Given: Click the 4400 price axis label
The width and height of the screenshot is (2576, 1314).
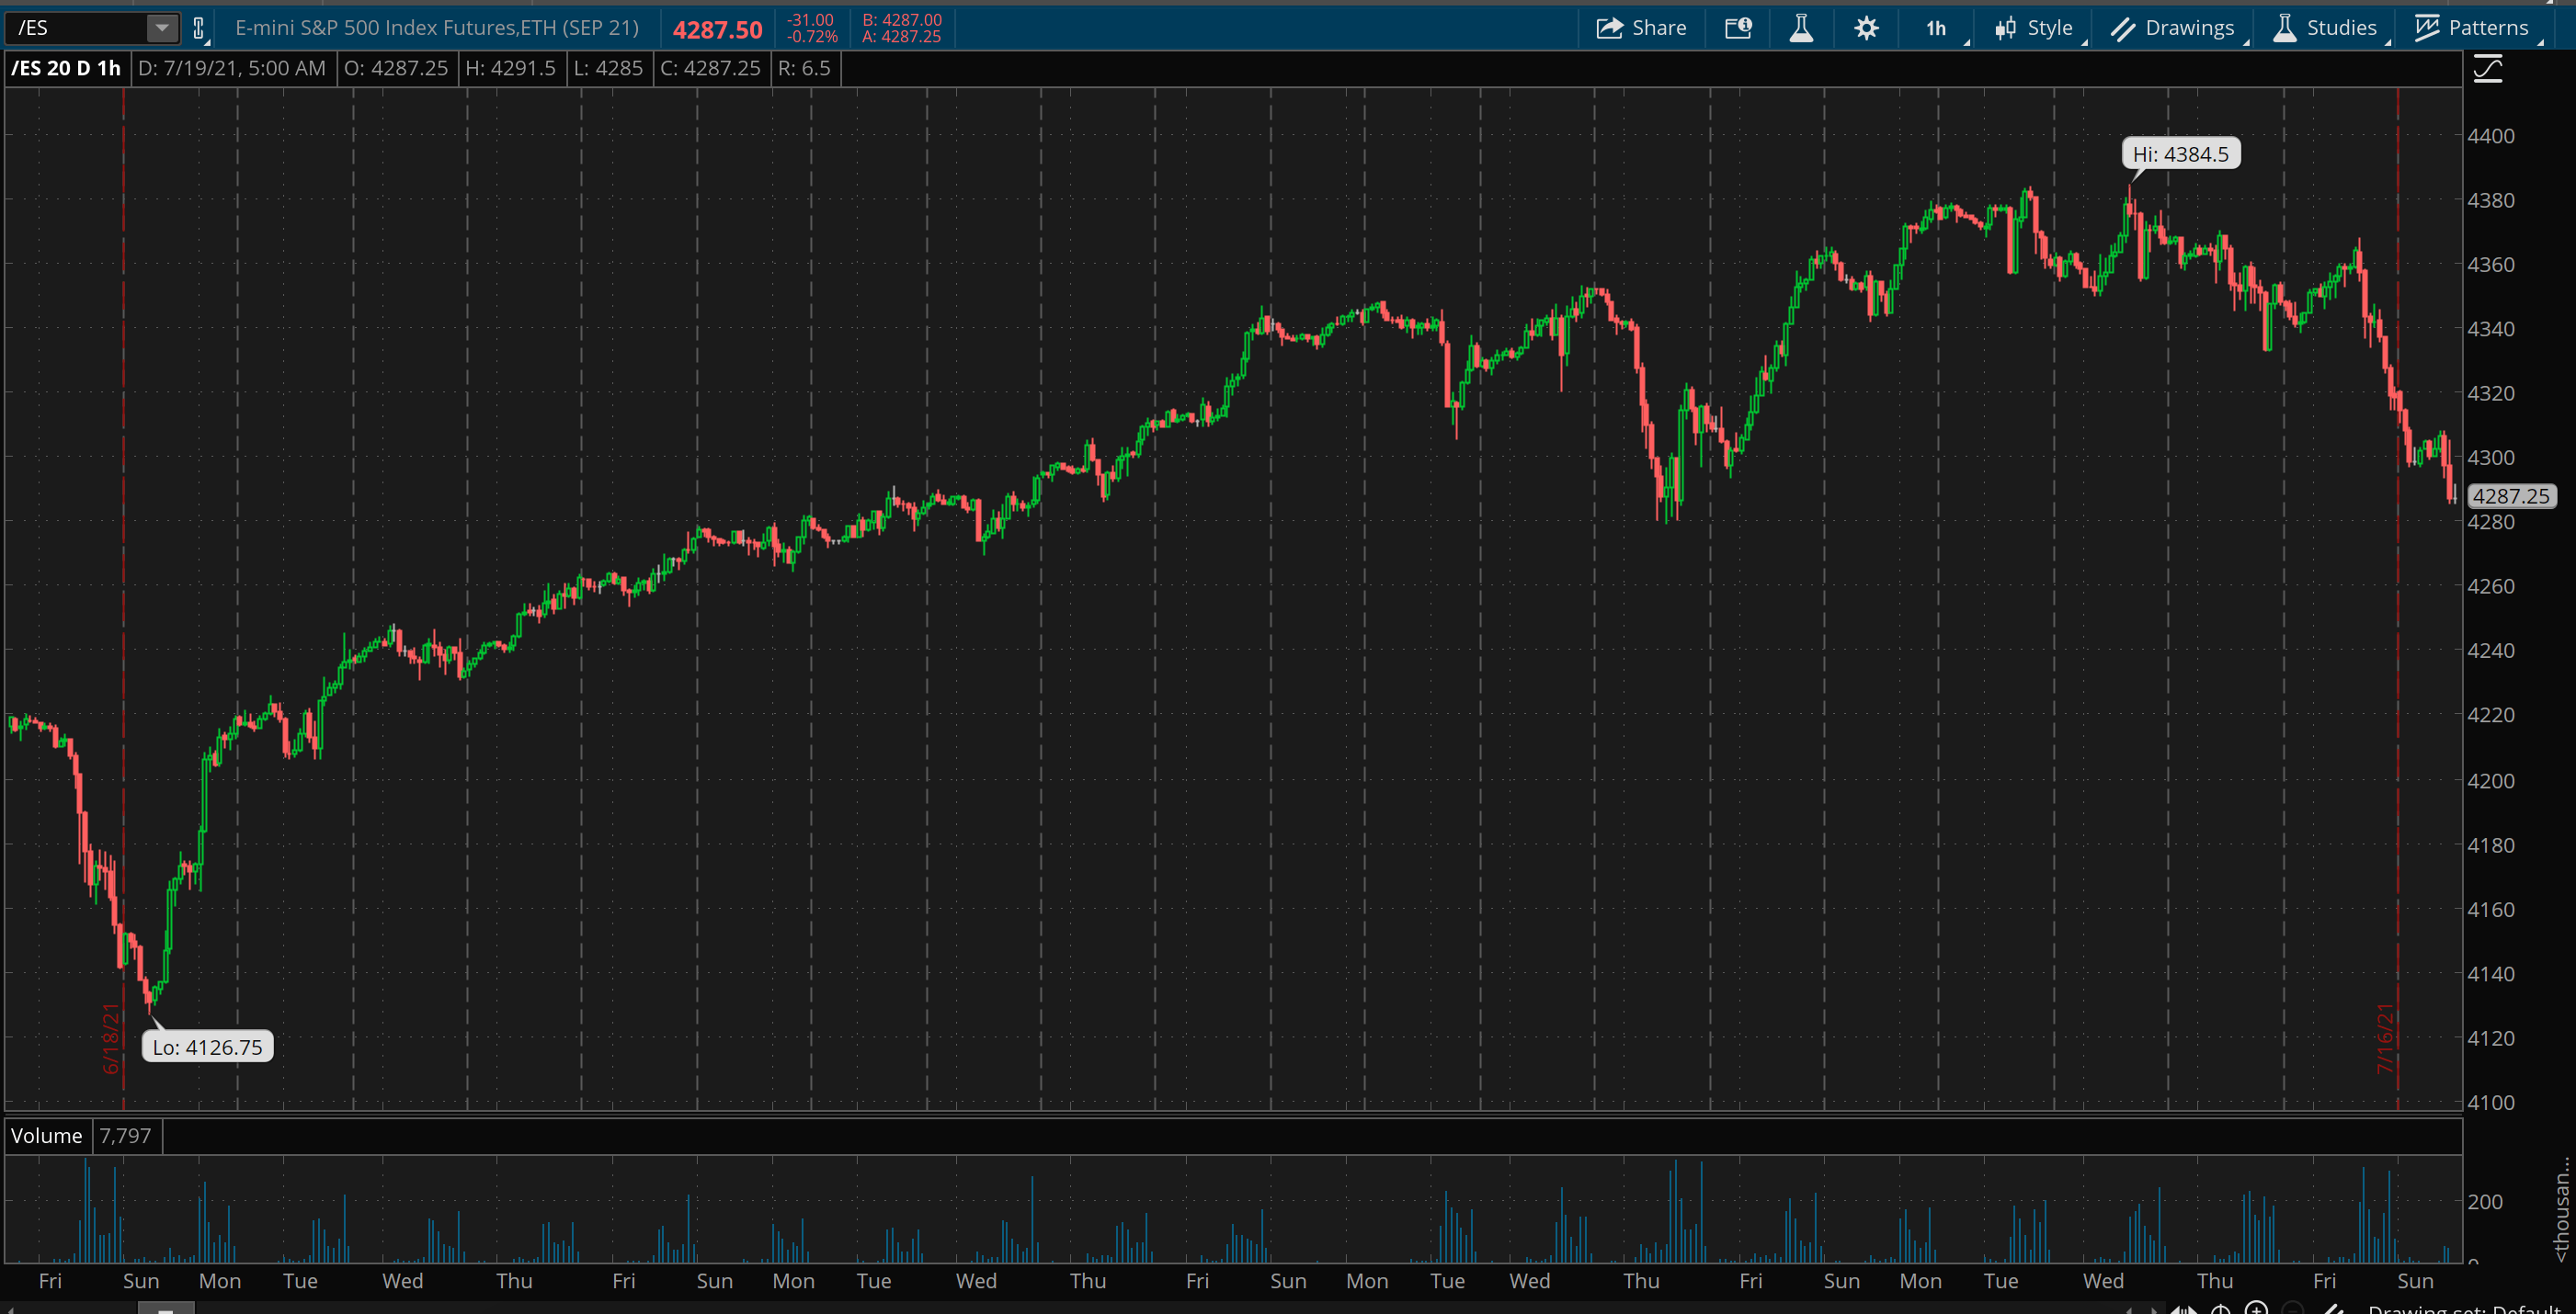Looking at the screenshot, I should pyautogui.click(x=2490, y=136).
